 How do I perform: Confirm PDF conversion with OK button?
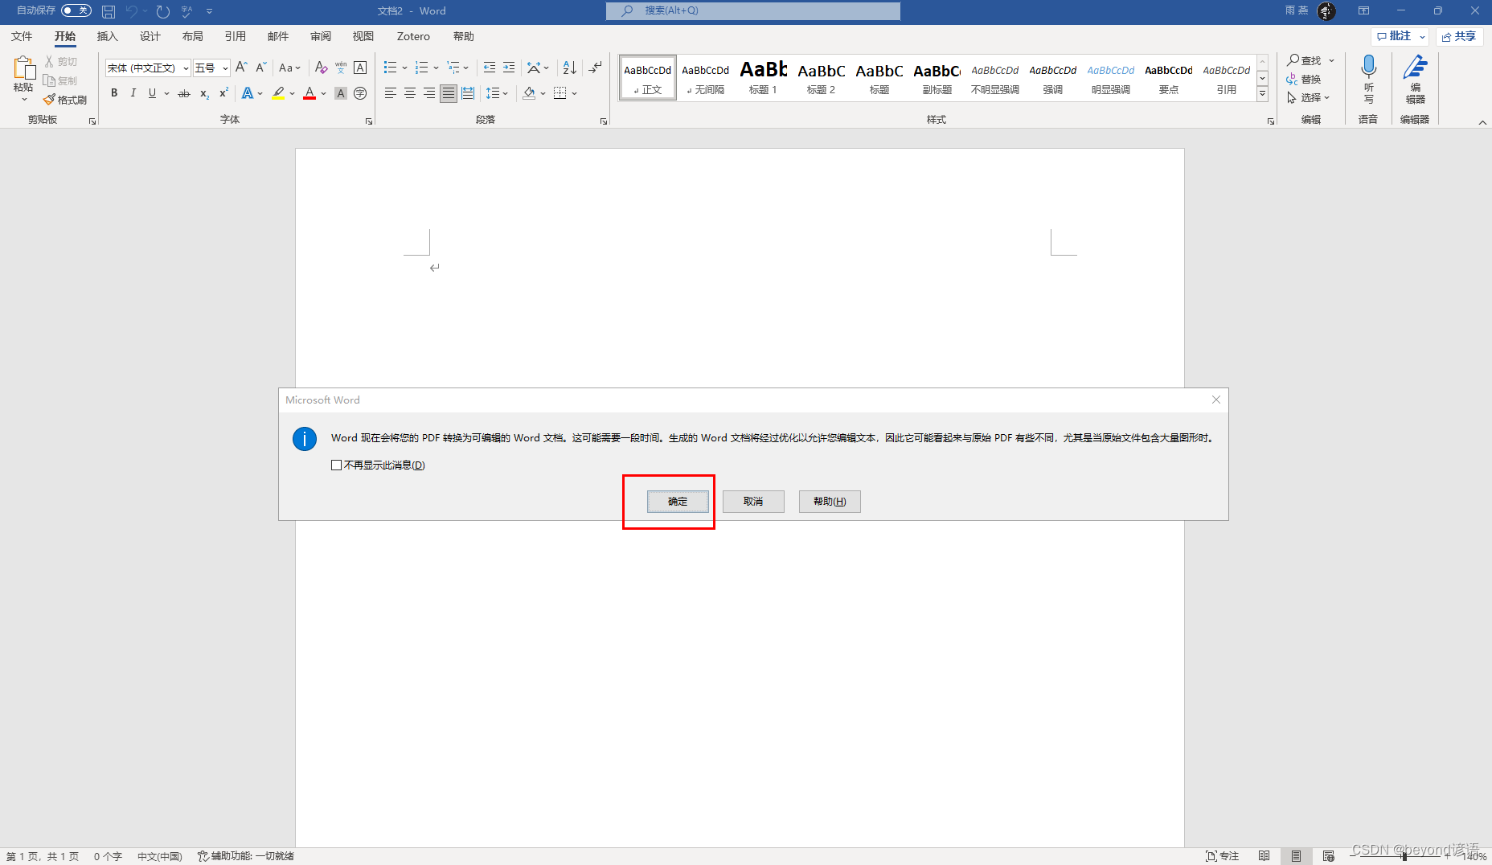tap(678, 502)
